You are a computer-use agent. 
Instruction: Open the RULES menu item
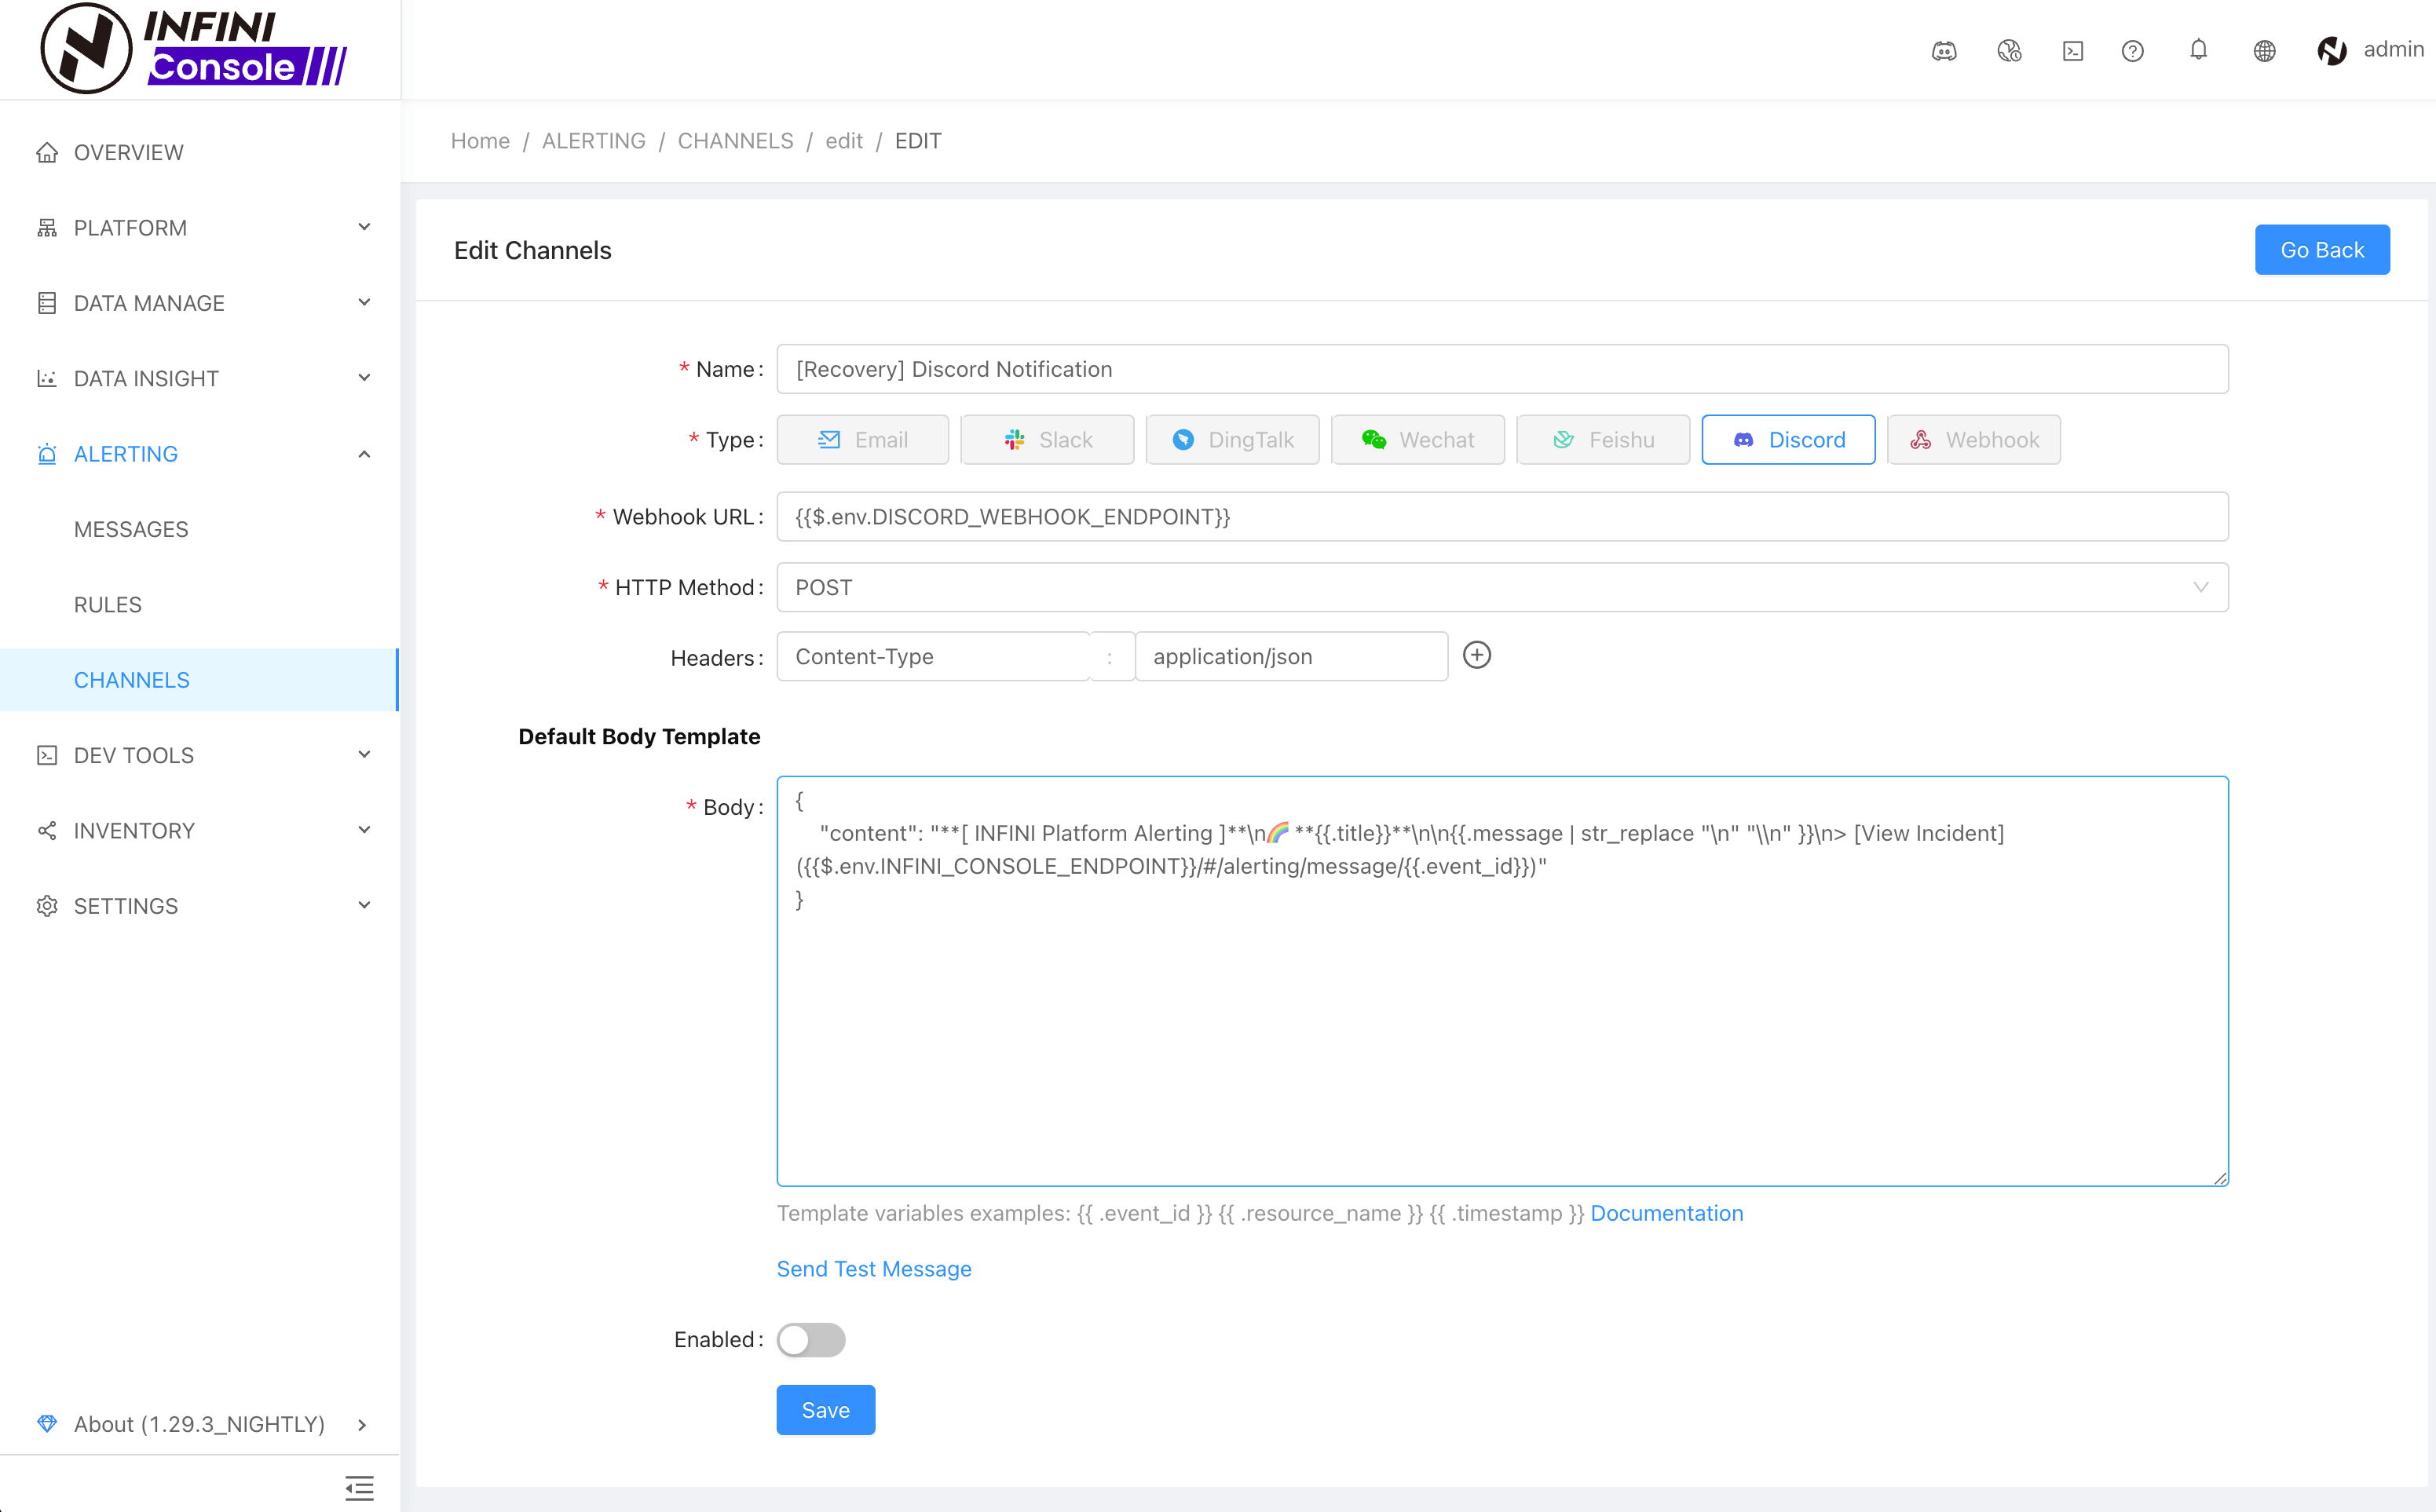[x=108, y=605]
